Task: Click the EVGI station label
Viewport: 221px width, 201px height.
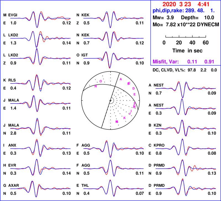Action: (13, 15)
